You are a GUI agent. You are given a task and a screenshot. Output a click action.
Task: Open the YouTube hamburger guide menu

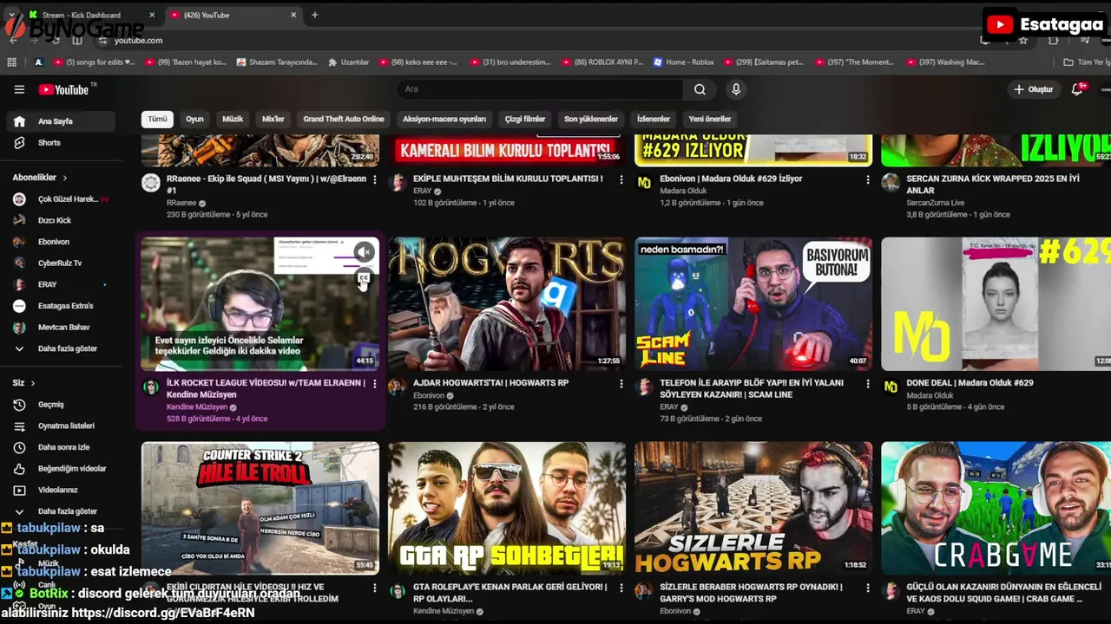(x=19, y=89)
